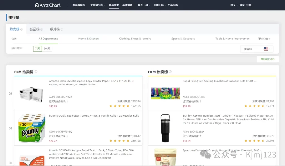Image resolution: width=285 pixels, height=166 pixels.
Task: Click ASIN: B0C663Z8JD text
Action: 193,132
